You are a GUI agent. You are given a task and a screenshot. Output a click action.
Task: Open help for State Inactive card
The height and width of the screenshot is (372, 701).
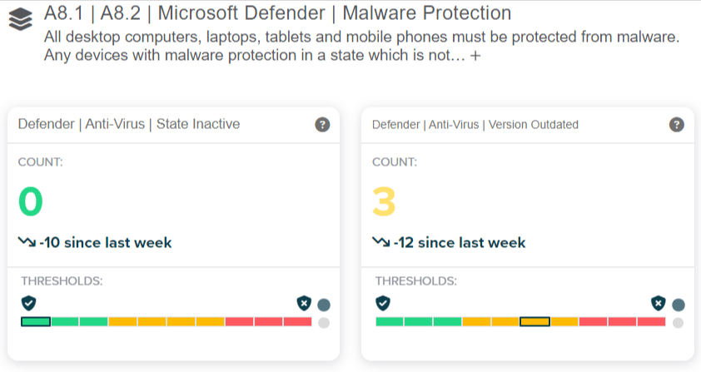coord(322,125)
